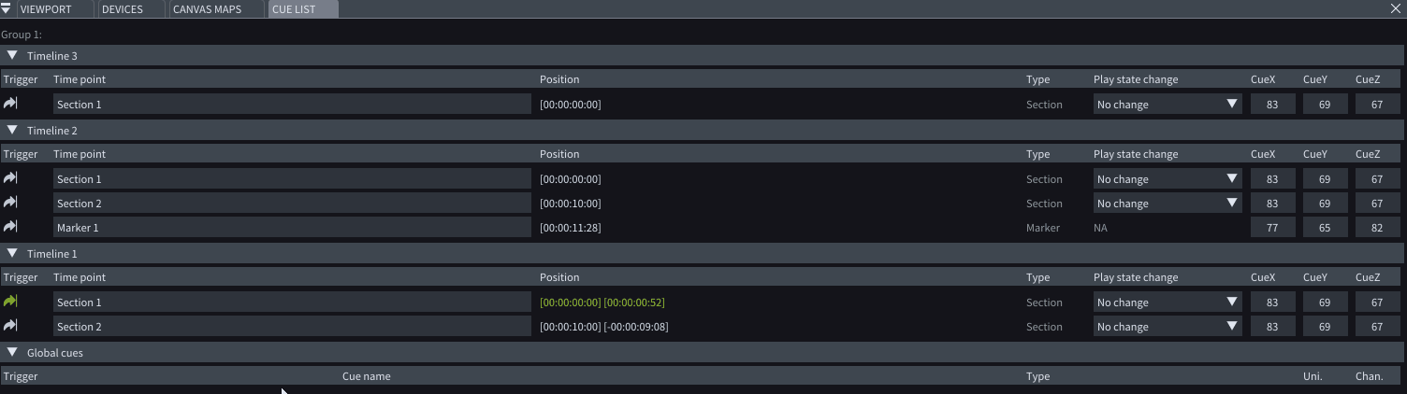Image resolution: width=1407 pixels, height=394 pixels.
Task: Switch to the Canvas Maps tab
Action: click(207, 9)
